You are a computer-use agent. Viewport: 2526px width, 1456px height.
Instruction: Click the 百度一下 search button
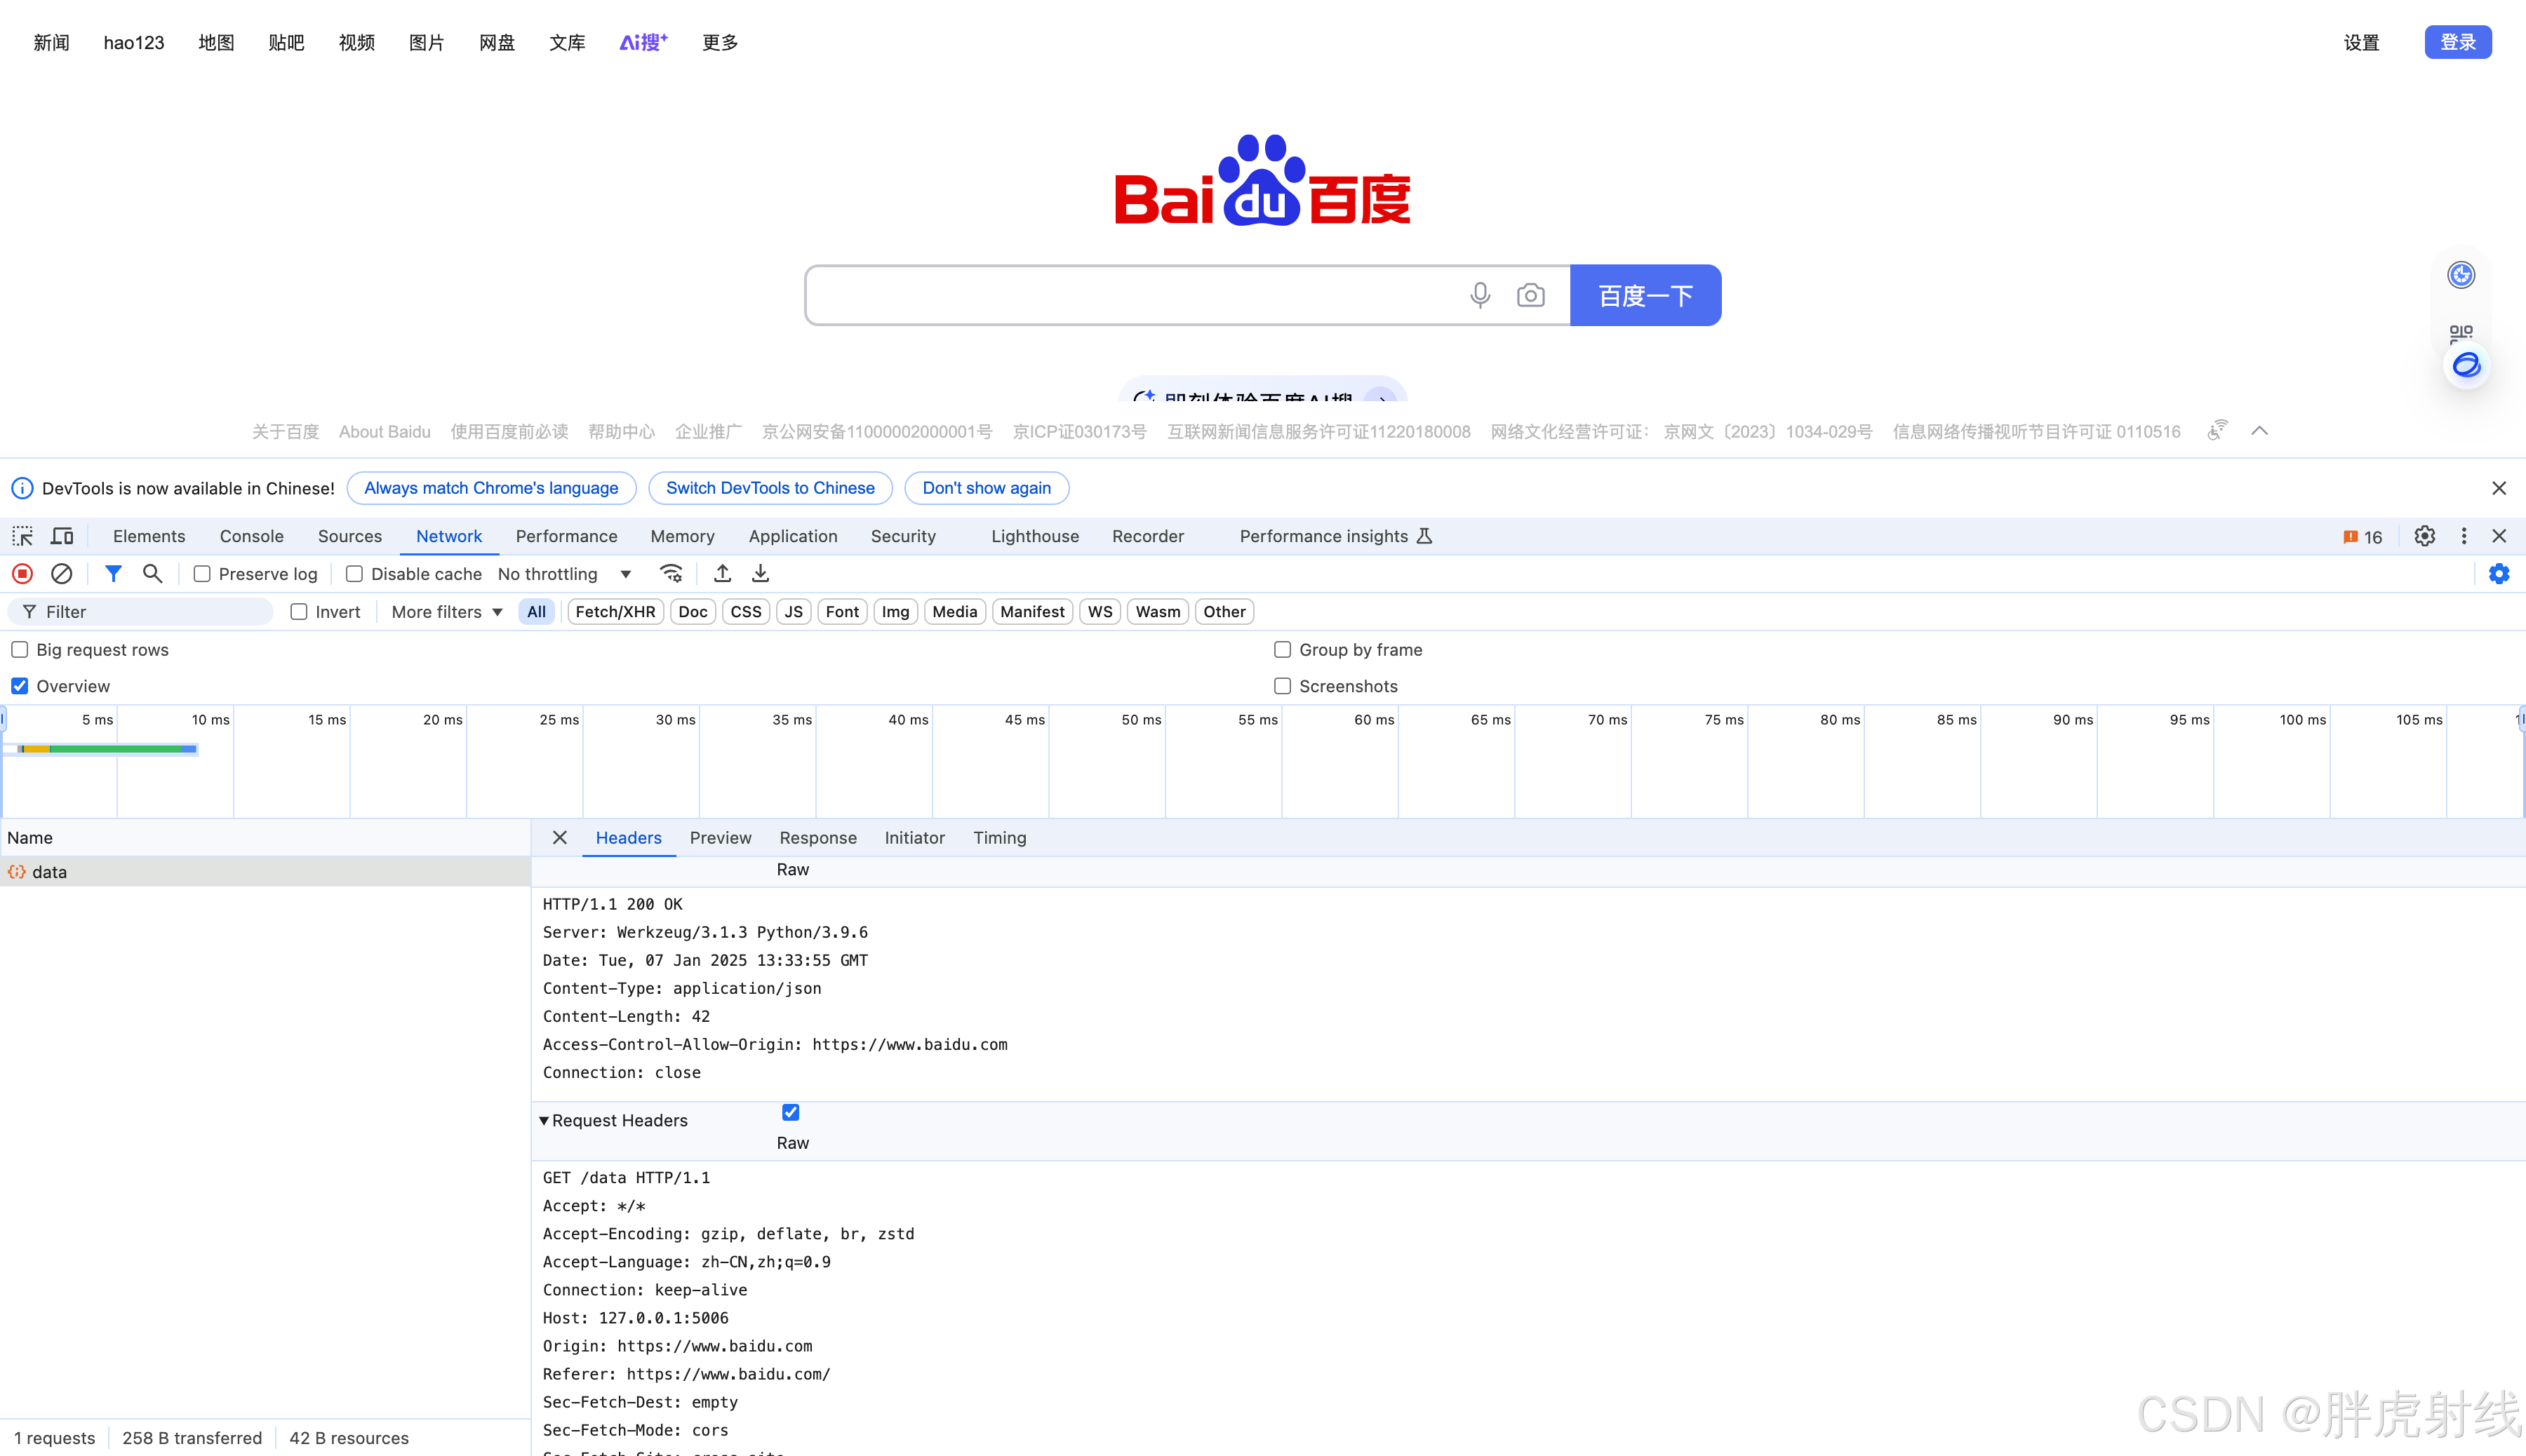(x=1645, y=295)
